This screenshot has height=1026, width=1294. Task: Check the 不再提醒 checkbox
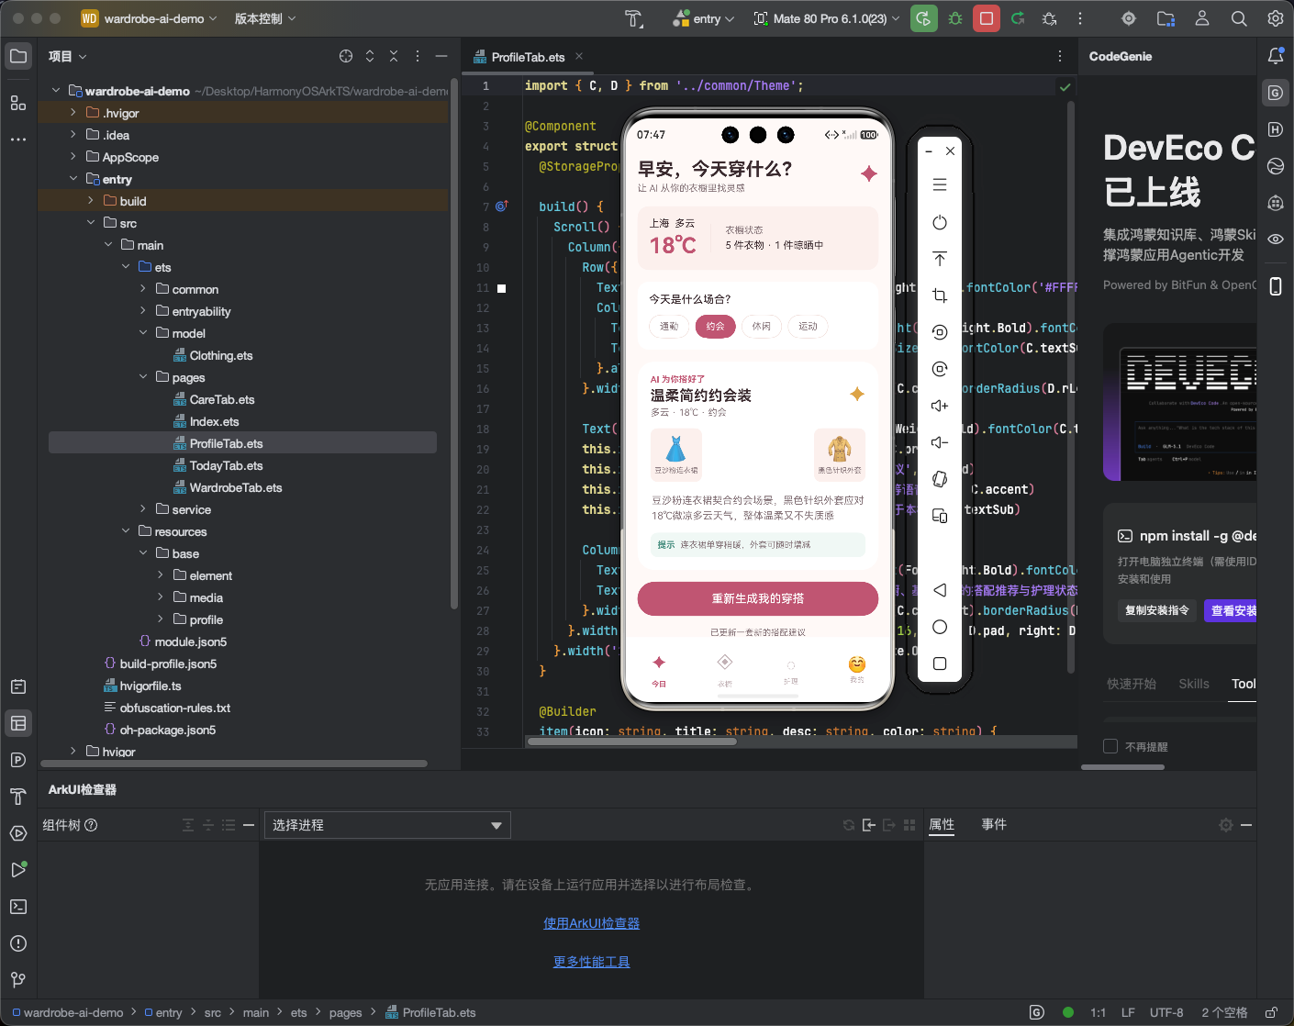point(1110,746)
